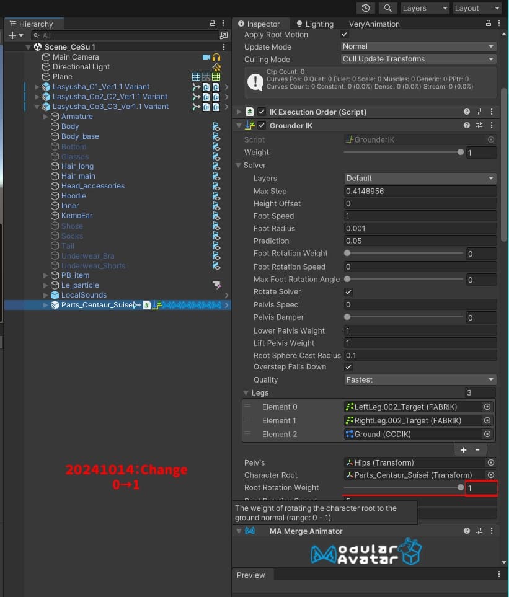Open the Update Mode dropdown
The image size is (509, 597).
tap(418, 46)
